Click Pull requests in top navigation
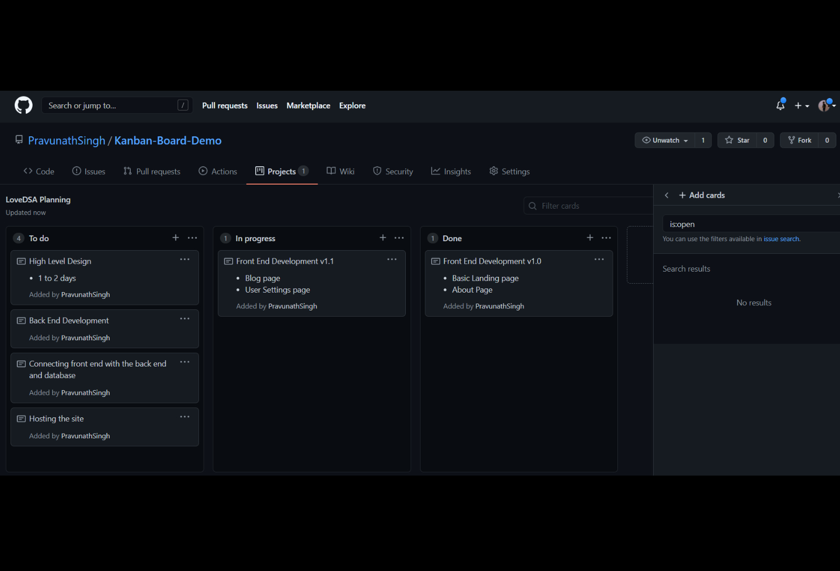This screenshot has width=840, height=571. click(x=225, y=105)
